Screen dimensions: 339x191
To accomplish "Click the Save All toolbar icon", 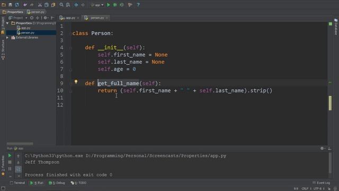I will (x=10, y=5).
